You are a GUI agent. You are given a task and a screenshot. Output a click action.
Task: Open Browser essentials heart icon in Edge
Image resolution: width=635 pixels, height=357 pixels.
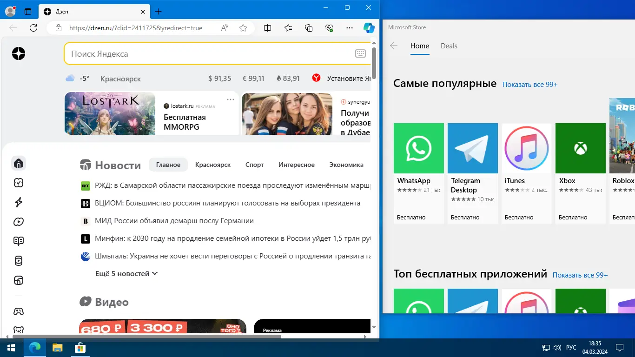(x=329, y=28)
